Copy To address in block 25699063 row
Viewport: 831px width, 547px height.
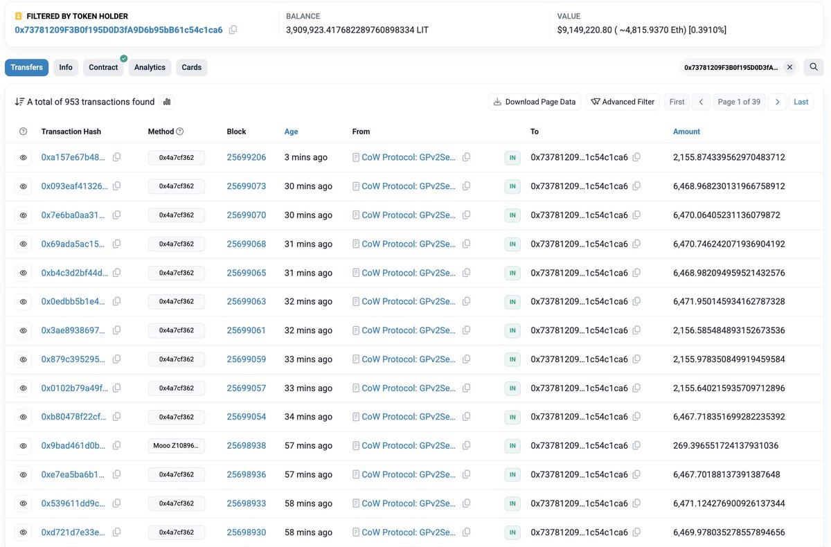click(x=636, y=301)
